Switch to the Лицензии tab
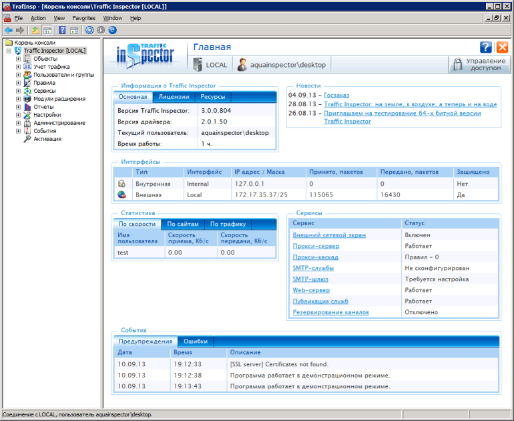Image resolution: width=514 pixels, height=421 pixels. coord(174,97)
